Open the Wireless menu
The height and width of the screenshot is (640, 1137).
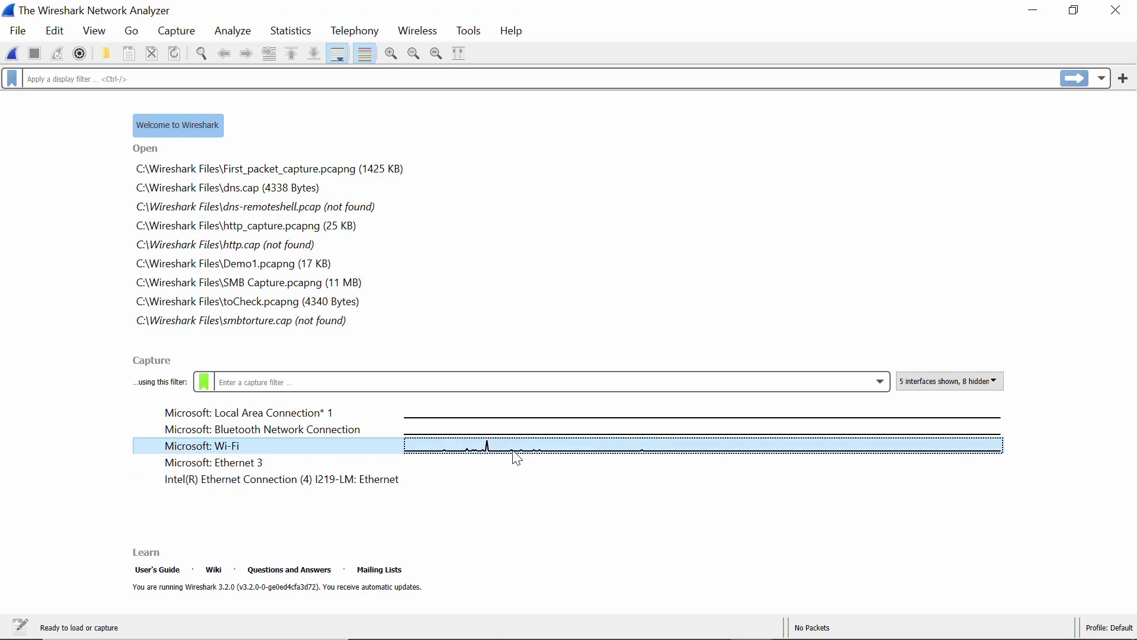417,31
